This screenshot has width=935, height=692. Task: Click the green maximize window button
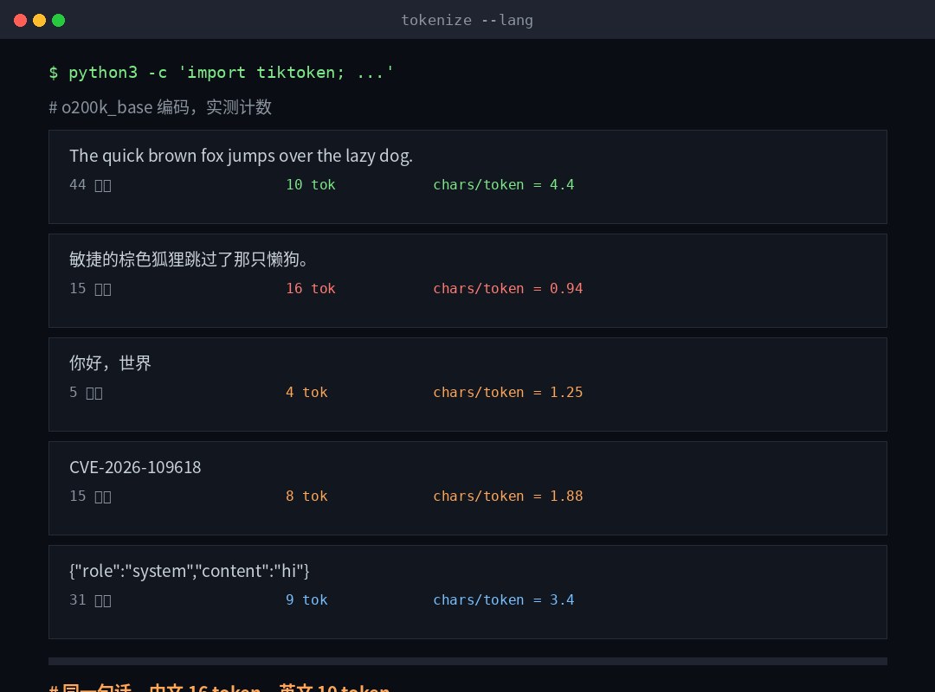click(59, 20)
